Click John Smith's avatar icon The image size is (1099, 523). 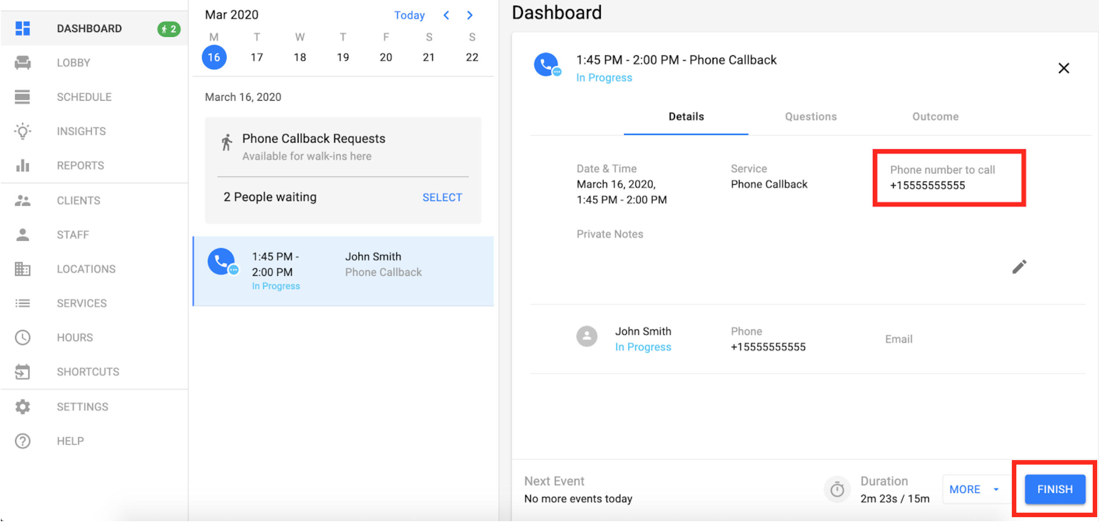click(x=587, y=336)
